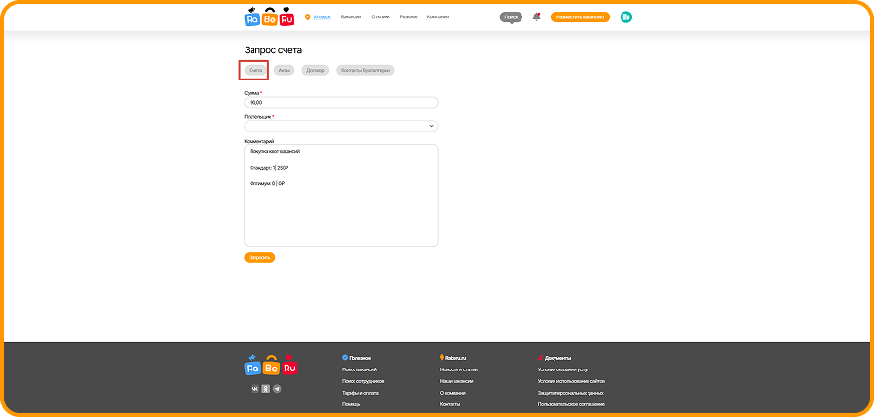Change city via the Ижевск selector
Image resolution: width=874 pixels, height=417 pixels.
click(x=321, y=16)
